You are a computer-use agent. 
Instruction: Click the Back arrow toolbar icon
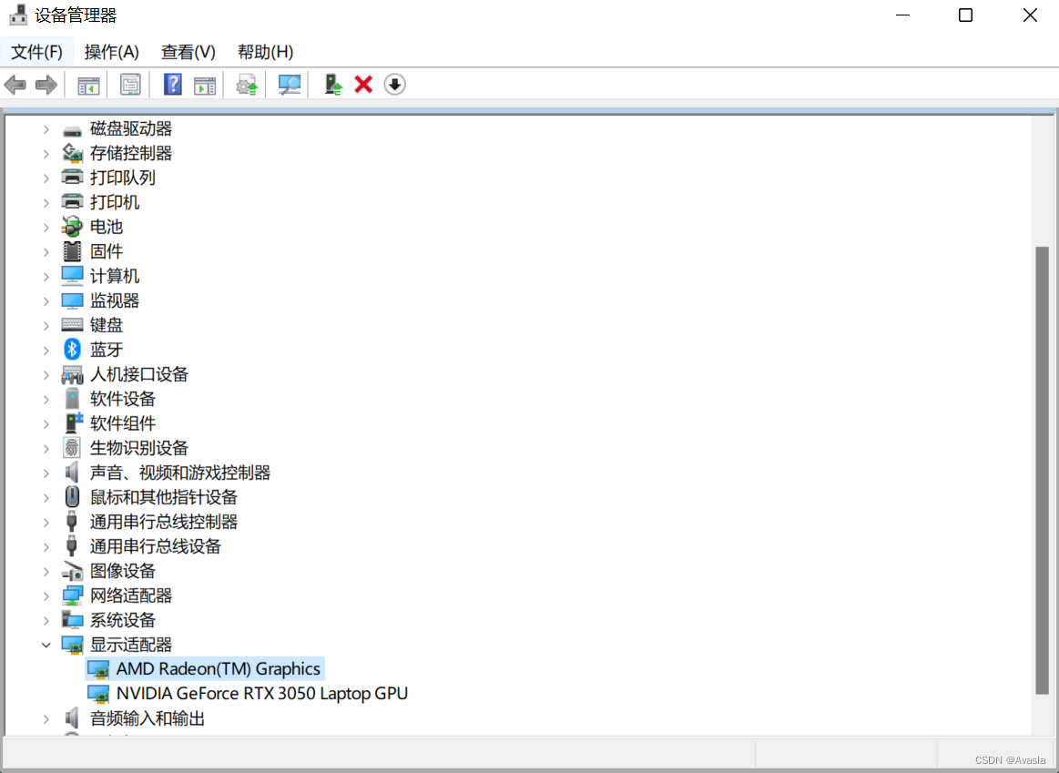(x=15, y=85)
